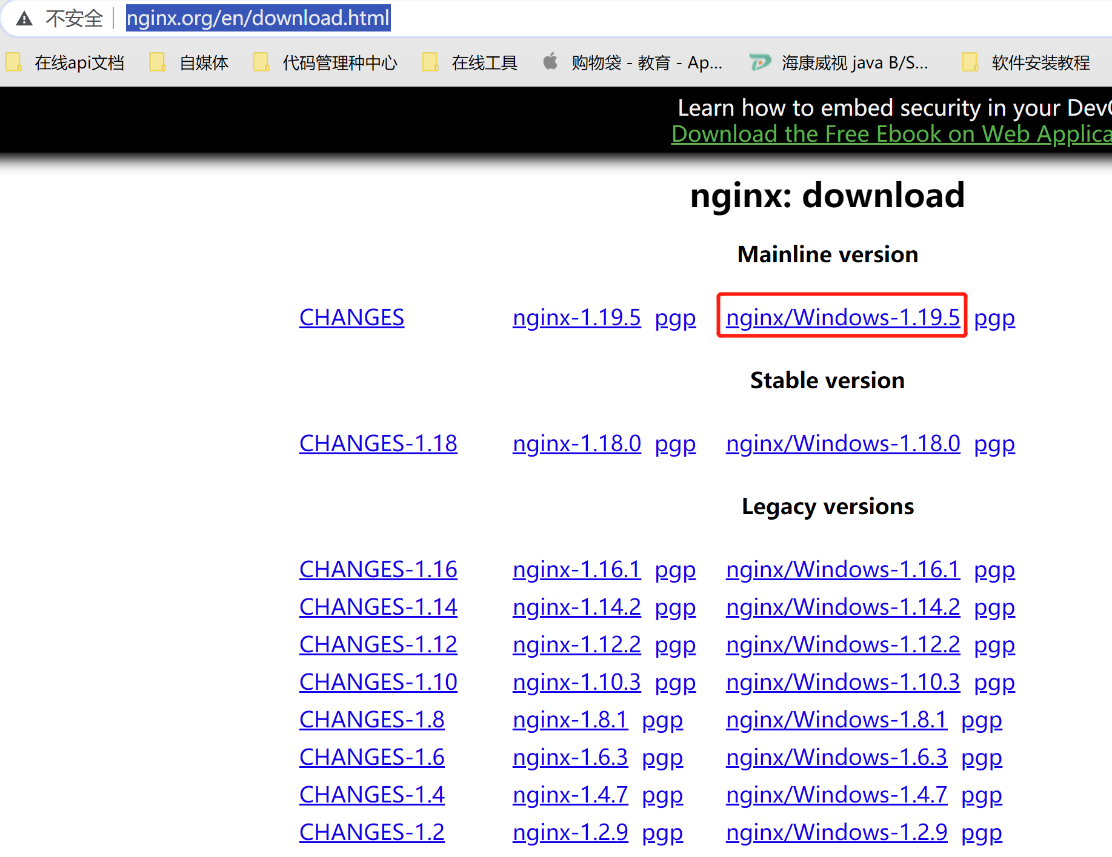Open CHANGES-1.6 link
Screen dimensions: 1112x857
(x=371, y=758)
